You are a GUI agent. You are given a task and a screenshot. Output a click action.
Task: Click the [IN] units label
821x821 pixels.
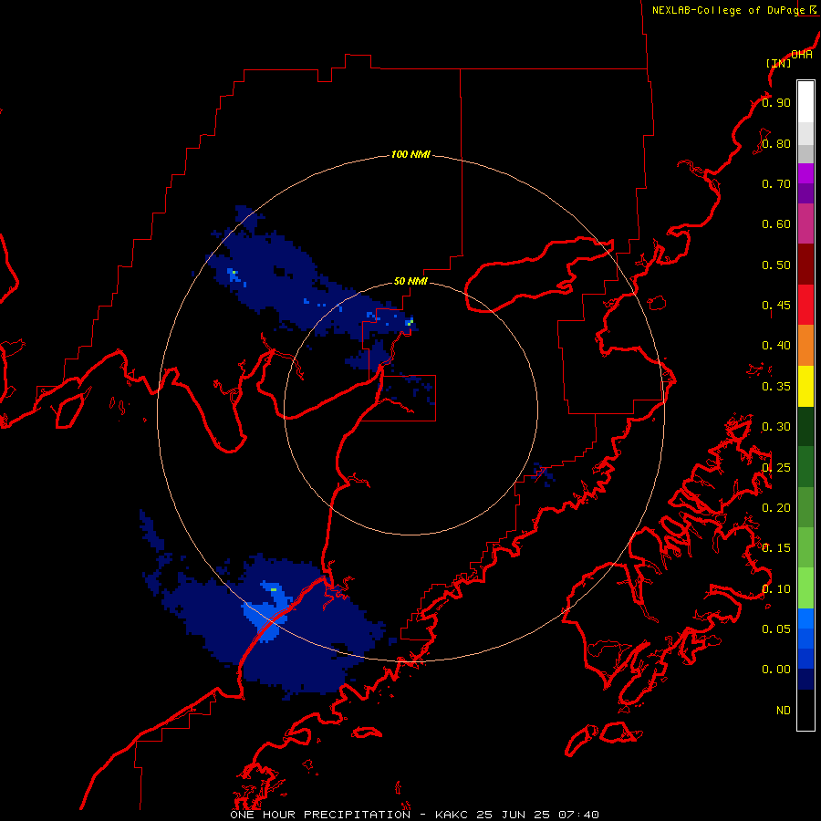(778, 63)
